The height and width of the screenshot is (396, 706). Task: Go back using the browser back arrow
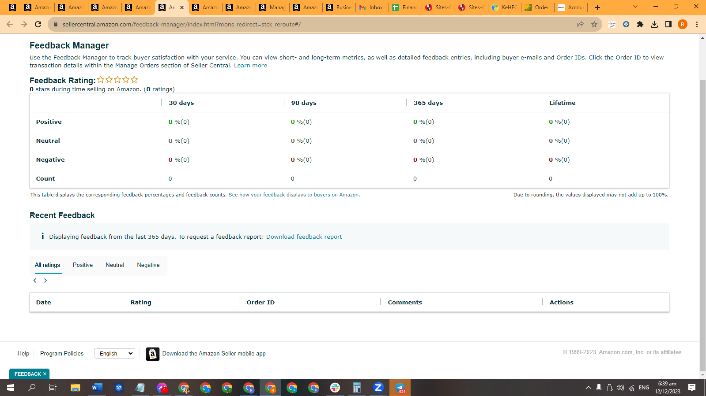click(10, 24)
